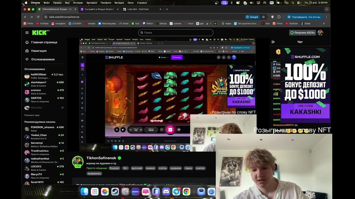This screenshot has height=199, width=355.
Task: Open the Kick sidebar hamburger menu
Action: [27, 33]
